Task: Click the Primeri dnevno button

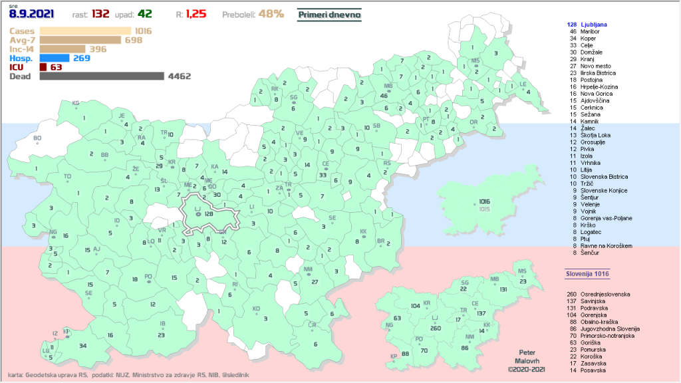Action: pos(329,14)
